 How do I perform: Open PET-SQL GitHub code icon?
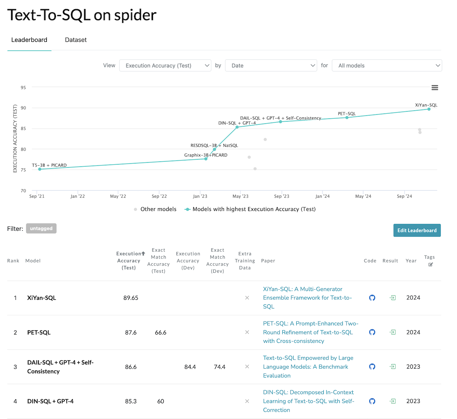tap(372, 332)
